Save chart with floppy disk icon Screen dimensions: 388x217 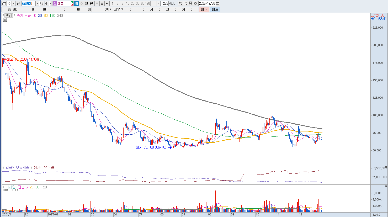pos(190,3)
